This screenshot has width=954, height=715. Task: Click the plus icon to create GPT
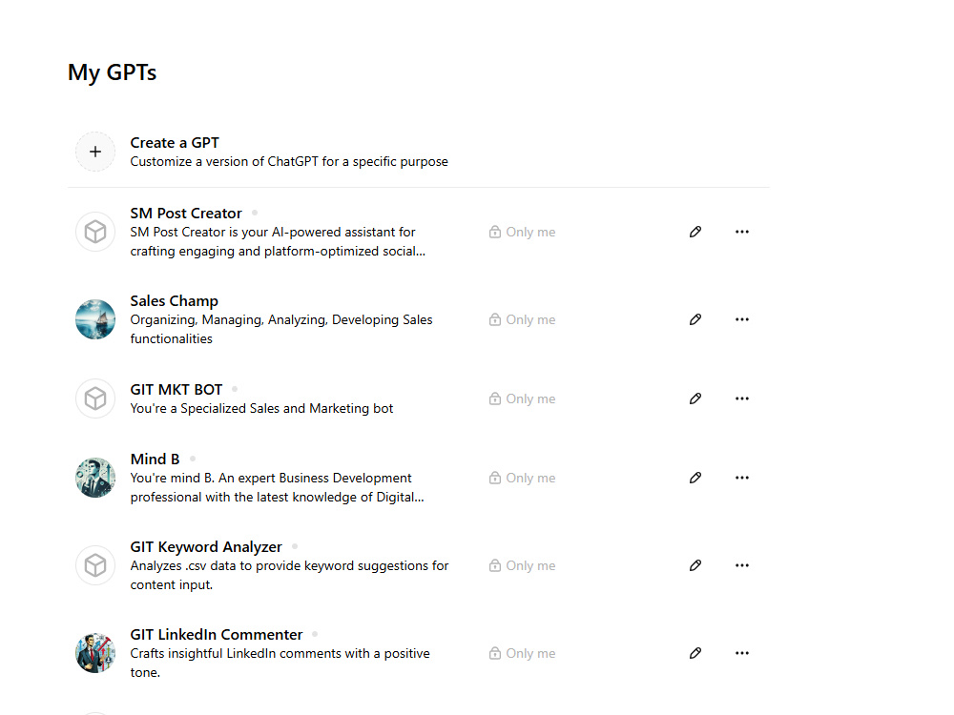tap(94, 152)
